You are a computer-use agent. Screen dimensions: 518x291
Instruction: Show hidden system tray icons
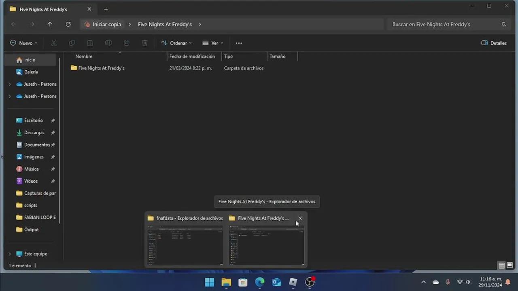point(423,282)
